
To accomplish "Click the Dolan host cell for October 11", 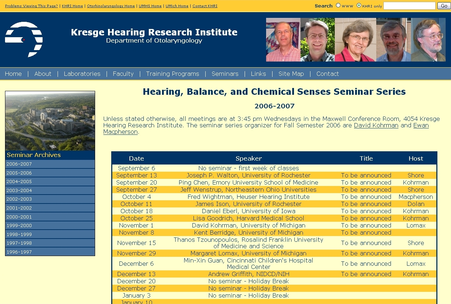I will point(416,204).
